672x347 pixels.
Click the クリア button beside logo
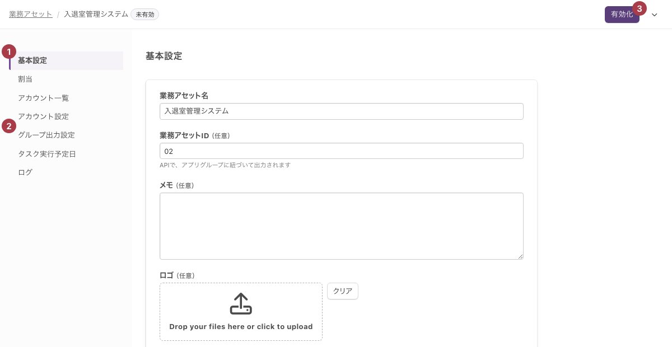pos(343,291)
